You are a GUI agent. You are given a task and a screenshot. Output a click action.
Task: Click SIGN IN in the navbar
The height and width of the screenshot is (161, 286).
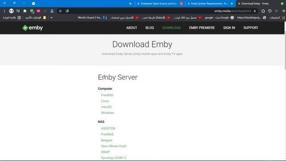point(229,28)
